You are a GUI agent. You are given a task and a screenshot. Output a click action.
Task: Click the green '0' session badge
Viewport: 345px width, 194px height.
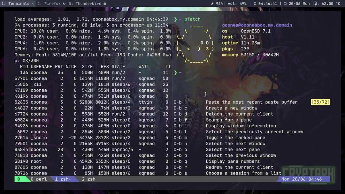point(18,179)
